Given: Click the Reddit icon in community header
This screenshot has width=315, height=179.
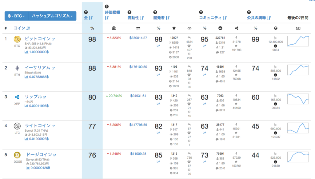Looking at the screenshot, I should click(220, 28).
